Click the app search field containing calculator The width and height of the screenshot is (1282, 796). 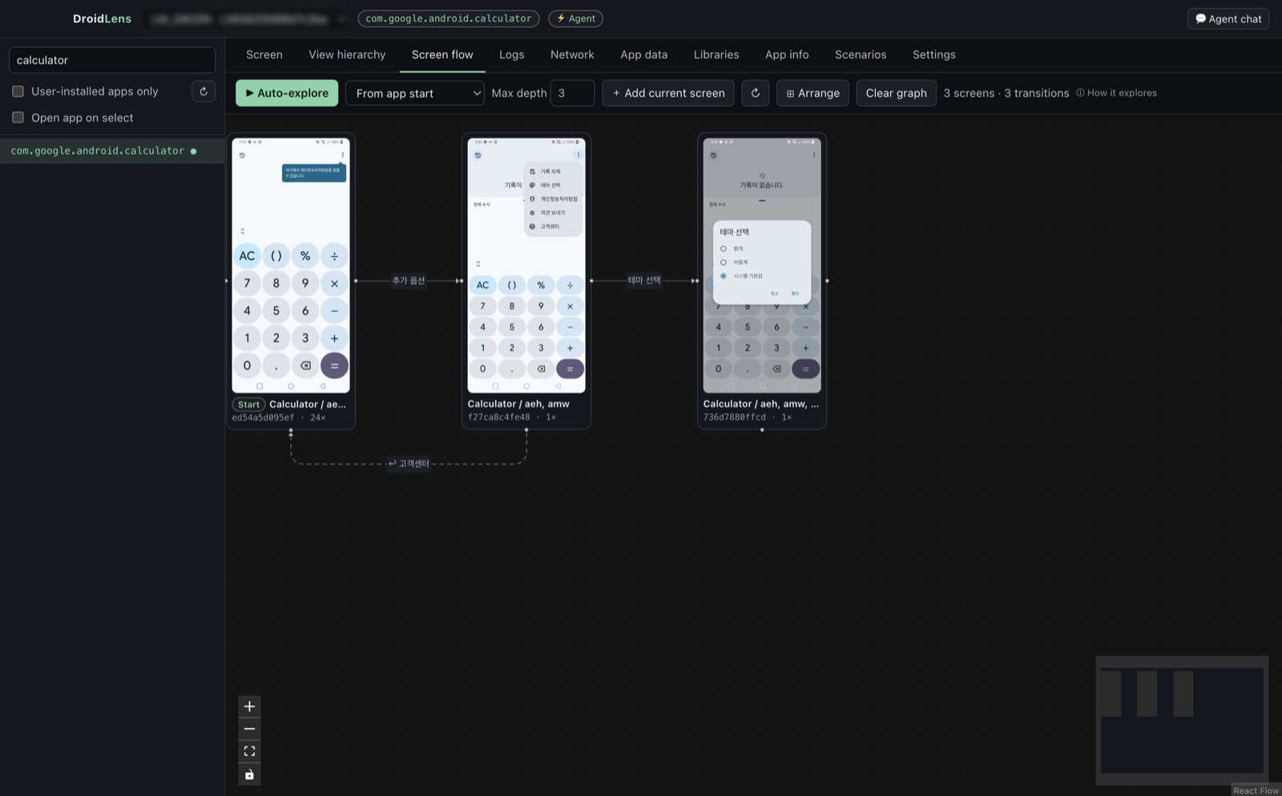point(112,60)
